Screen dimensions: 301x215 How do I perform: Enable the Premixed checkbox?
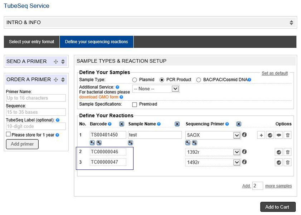coord(135,105)
